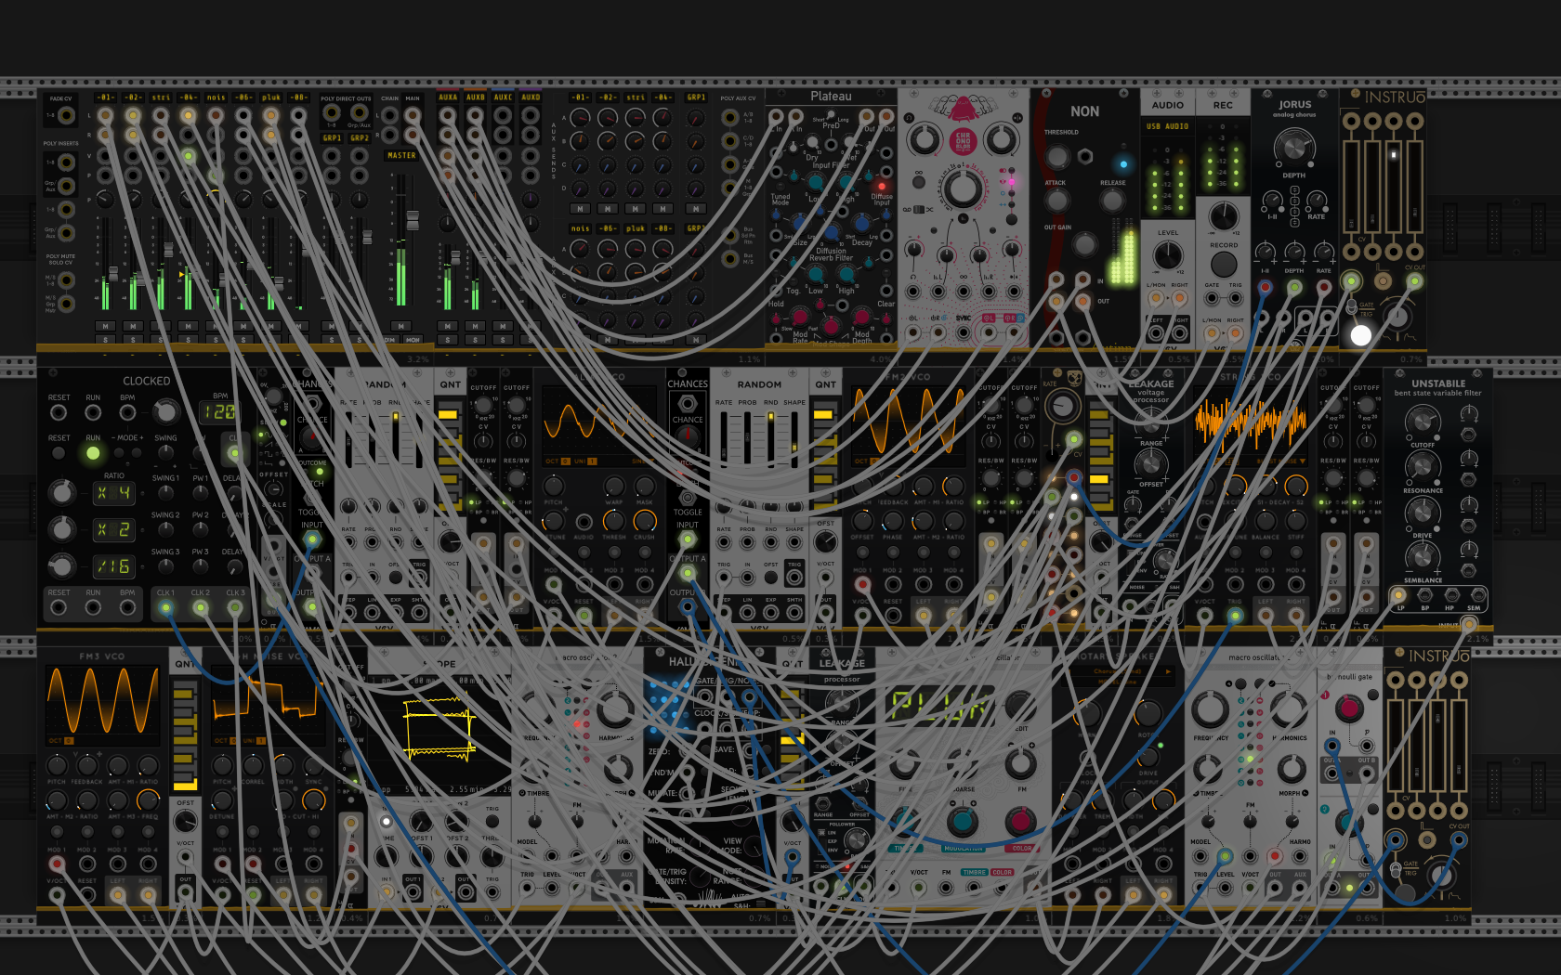Screen dimensions: 1561x975
Task: Mute the MASTER channel with its M button
Action: tap(401, 326)
